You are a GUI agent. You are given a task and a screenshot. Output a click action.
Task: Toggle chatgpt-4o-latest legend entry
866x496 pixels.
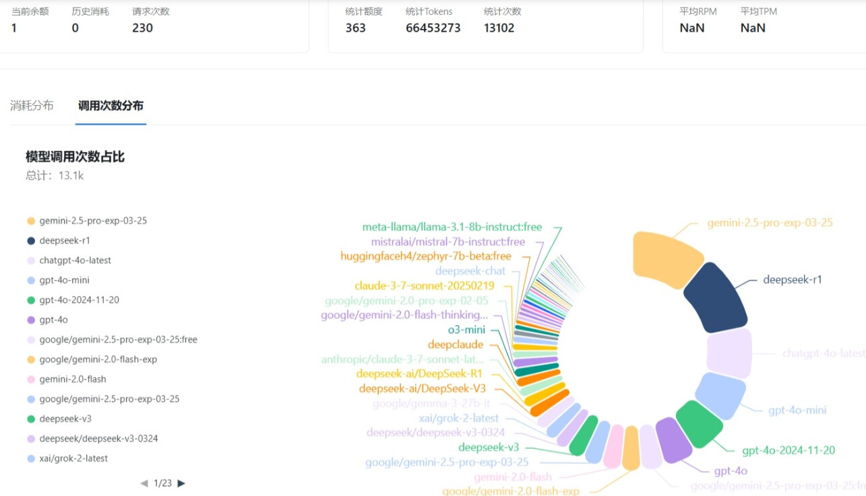(69, 260)
